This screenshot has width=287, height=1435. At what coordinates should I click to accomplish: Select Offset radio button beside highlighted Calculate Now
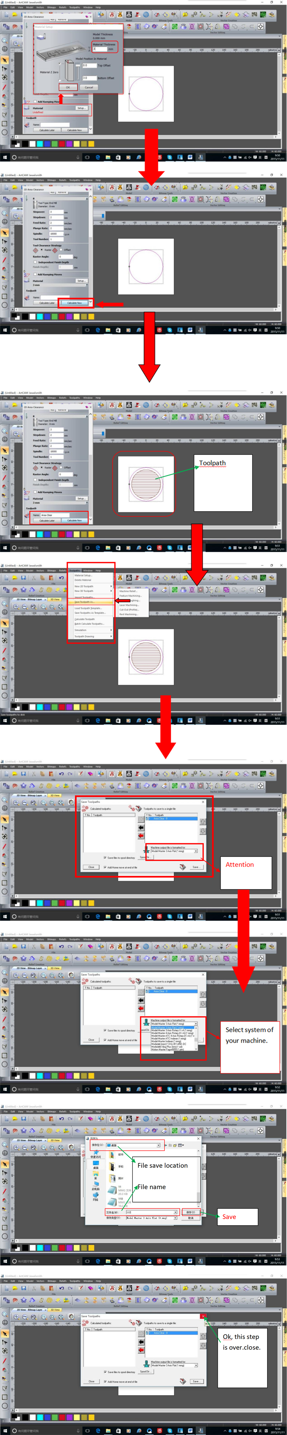(x=61, y=250)
